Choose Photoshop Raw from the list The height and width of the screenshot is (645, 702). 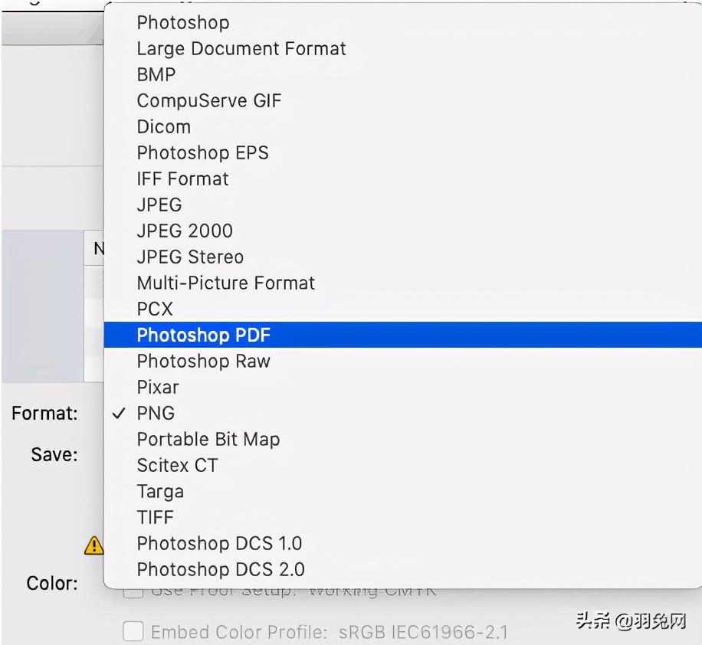point(203,361)
